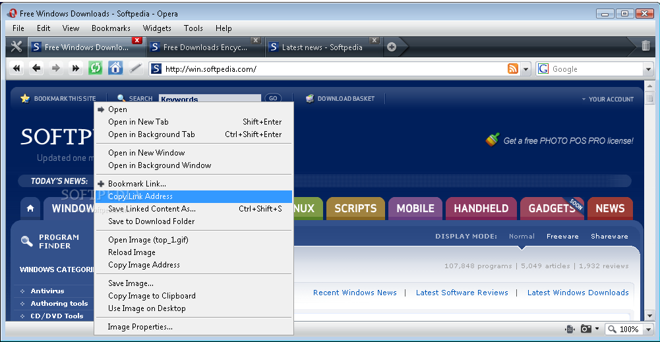Close the Free Windows Downloads tab
Screen dimensions: 660x342
pyautogui.click(x=136, y=40)
